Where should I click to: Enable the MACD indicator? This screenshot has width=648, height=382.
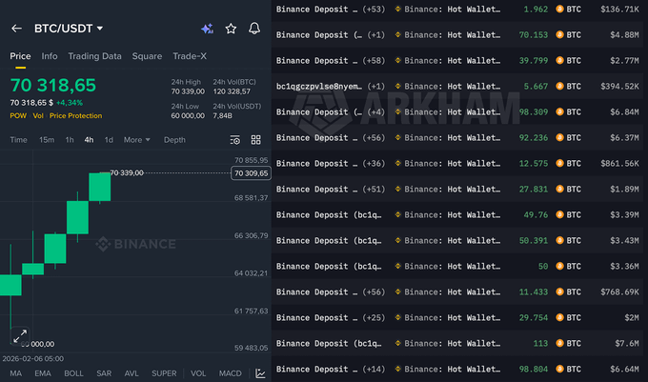(x=230, y=372)
